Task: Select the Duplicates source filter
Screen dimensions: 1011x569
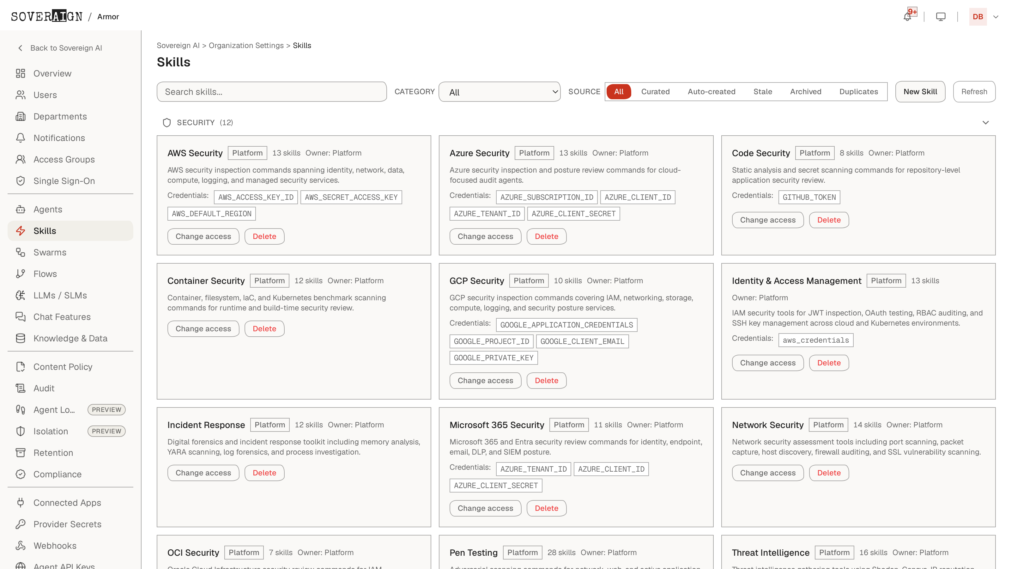Action: coord(858,91)
